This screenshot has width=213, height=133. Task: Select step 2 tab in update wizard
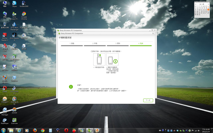point(95,44)
